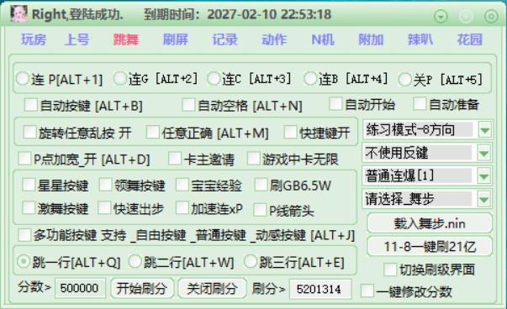Select the N机 tab

(x=323, y=39)
